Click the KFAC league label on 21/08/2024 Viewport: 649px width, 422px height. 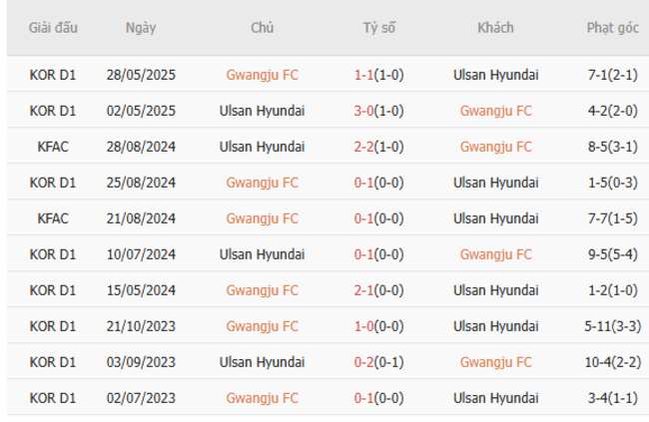(53, 218)
